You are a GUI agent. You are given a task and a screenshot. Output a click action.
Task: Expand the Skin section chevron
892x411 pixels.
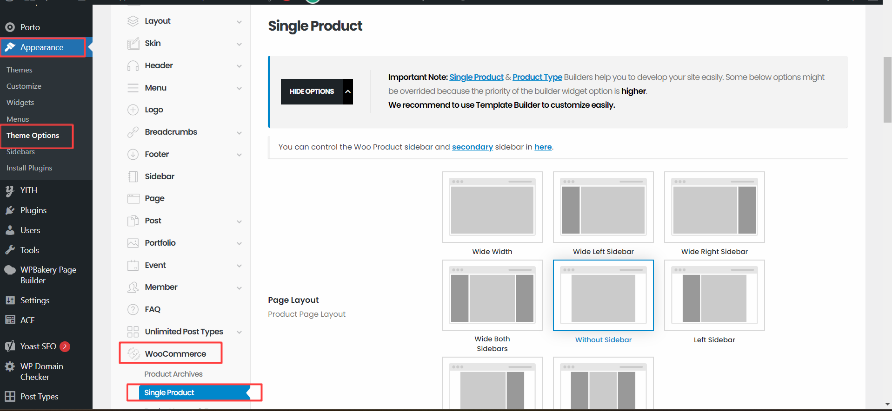pos(239,44)
